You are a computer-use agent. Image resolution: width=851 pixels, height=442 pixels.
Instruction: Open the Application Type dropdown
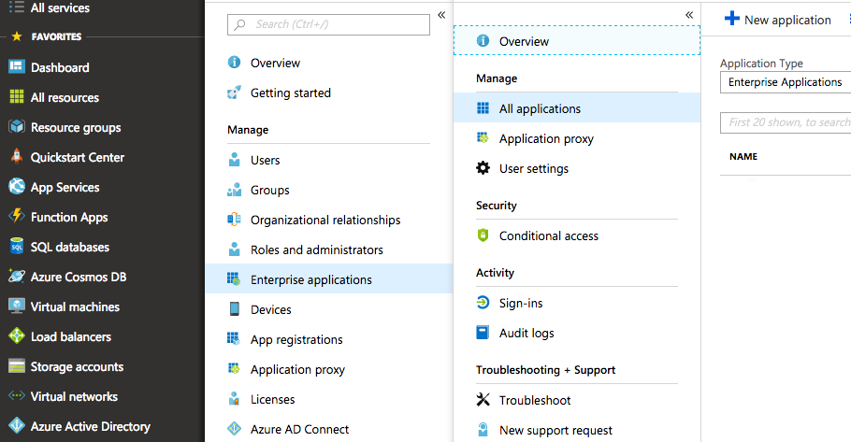coord(785,82)
